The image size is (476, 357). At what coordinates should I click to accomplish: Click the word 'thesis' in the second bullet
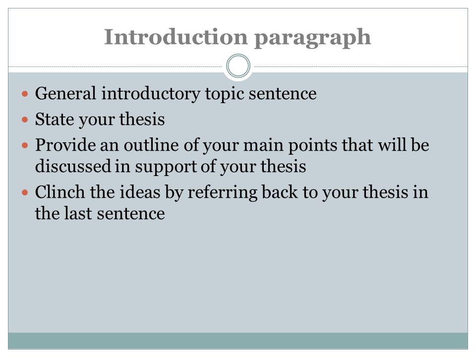[x=142, y=119]
